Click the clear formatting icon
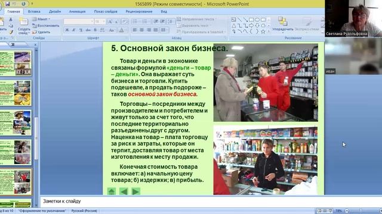This screenshot has height=214, width=382. coord(125,21)
